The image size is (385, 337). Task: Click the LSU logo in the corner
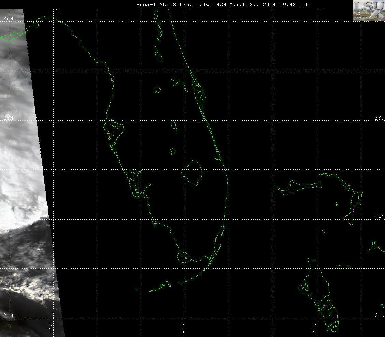369,11
